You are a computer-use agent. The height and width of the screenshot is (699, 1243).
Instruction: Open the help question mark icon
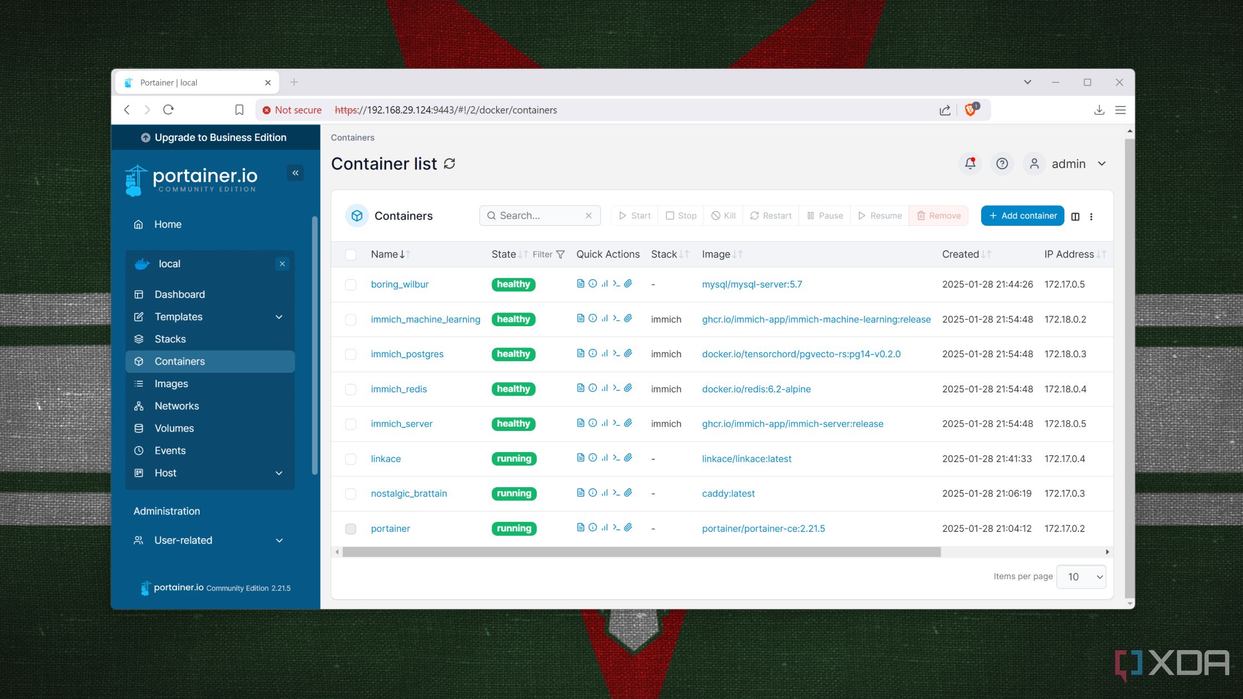point(1002,164)
